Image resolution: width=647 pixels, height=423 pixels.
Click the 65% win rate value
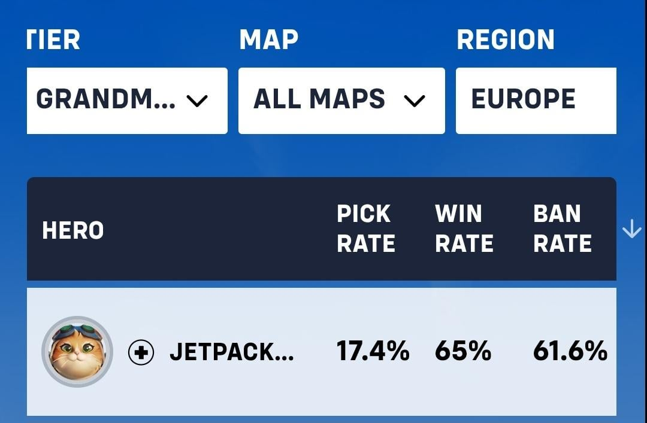pyautogui.click(x=463, y=351)
